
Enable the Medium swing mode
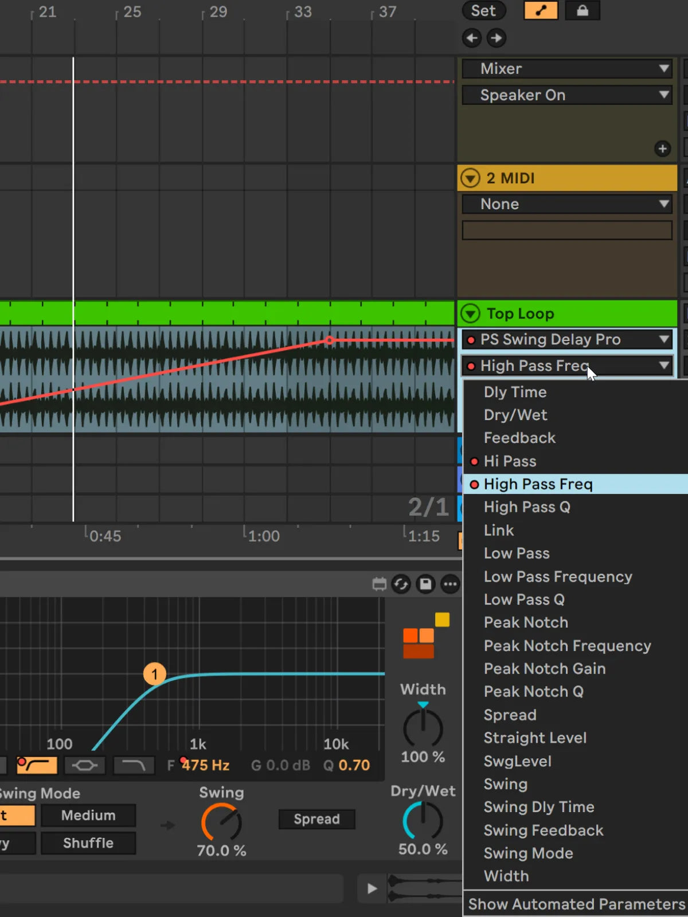pos(88,816)
